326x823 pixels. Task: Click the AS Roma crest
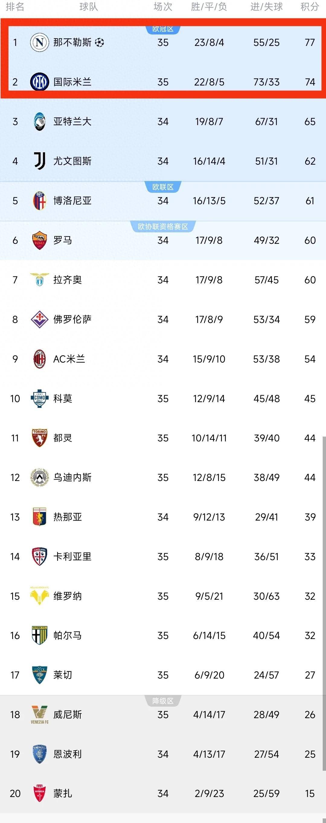pyautogui.click(x=39, y=240)
